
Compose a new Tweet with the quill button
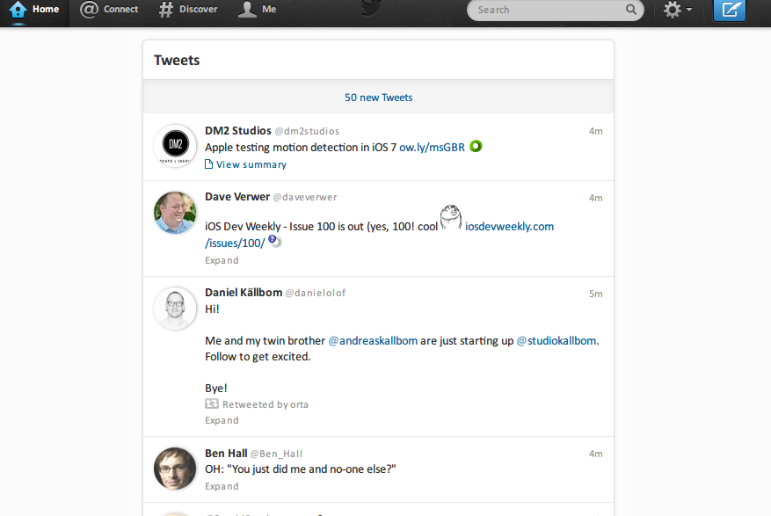pos(730,10)
